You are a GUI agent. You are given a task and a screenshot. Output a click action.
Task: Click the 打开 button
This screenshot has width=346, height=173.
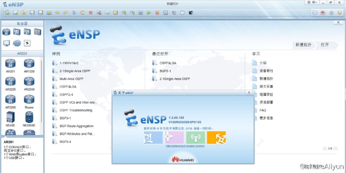click(x=325, y=44)
